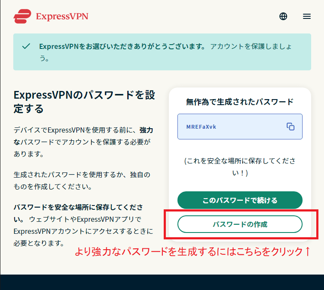
Task: Click the ExpressVPN logo
Action: 51,16
